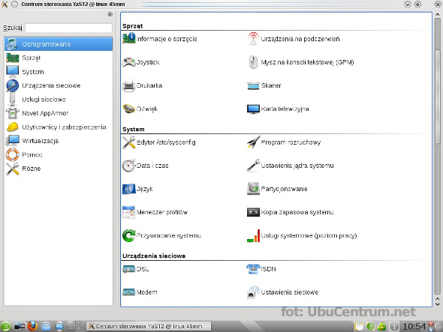
Task: Click scrollbar up arrow in main pane
Action: click(437, 15)
